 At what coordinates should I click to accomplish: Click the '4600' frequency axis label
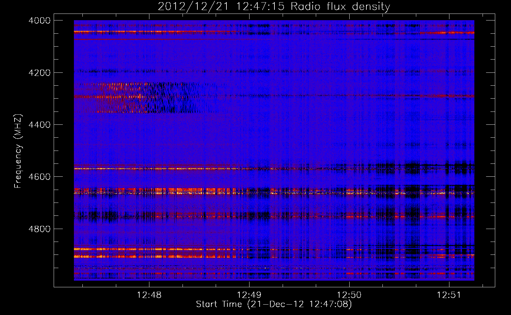pyautogui.click(x=39, y=177)
